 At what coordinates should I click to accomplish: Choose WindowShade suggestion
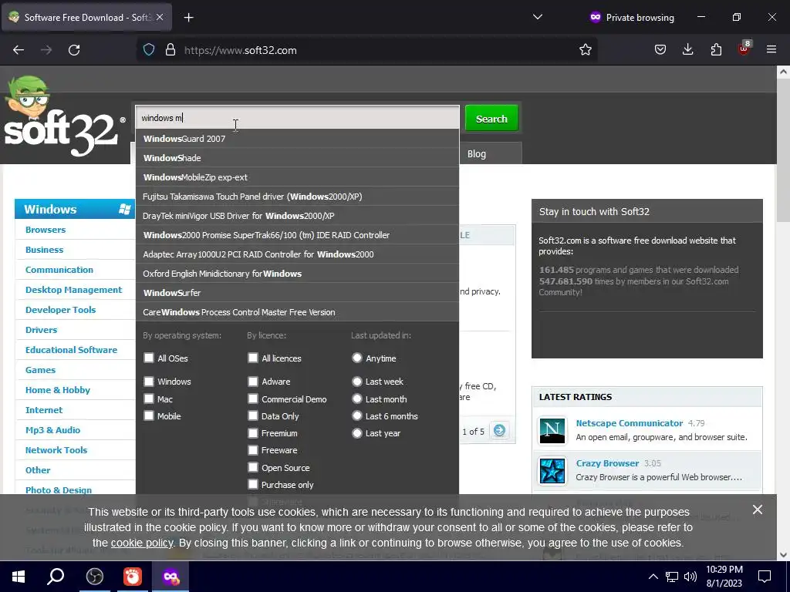(297, 157)
